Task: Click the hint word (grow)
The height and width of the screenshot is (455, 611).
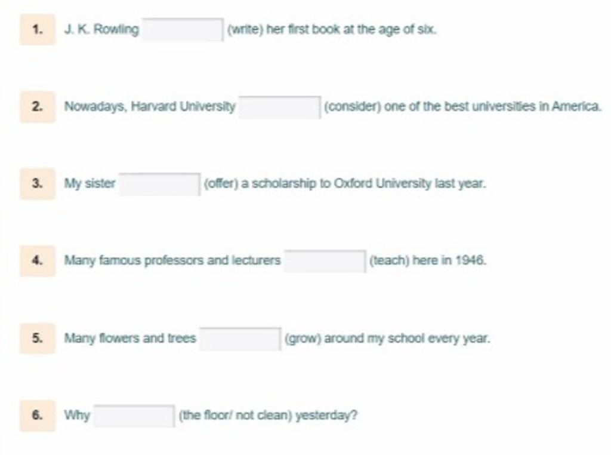Action: [303, 339]
